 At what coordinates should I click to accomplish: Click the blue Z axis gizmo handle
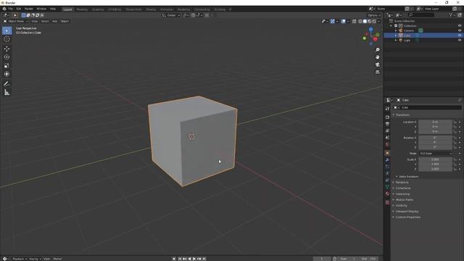click(x=370, y=29)
